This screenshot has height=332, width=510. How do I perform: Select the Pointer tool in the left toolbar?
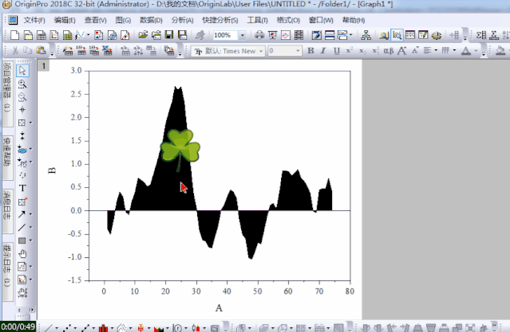pyautogui.click(x=22, y=71)
